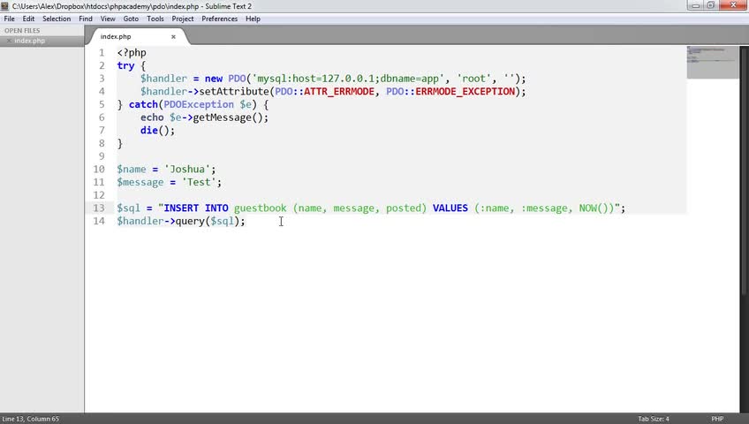Open the PHP syntax selector in status bar
Screen dimensions: 749x424
coord(717,419)
